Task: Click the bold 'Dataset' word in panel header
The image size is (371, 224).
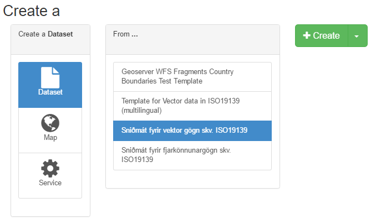Action: point(60,34)
